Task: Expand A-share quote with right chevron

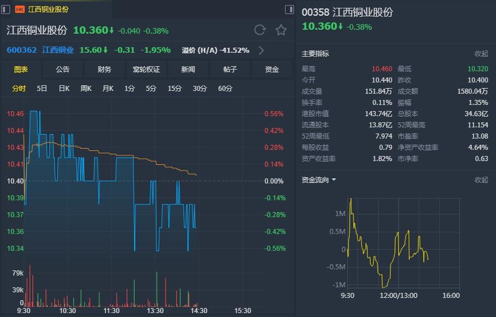Action: coord(261,50)
